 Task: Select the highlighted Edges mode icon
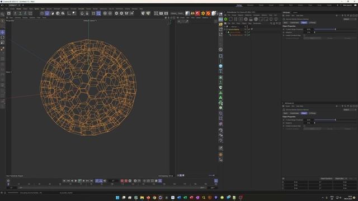point(47,13)
